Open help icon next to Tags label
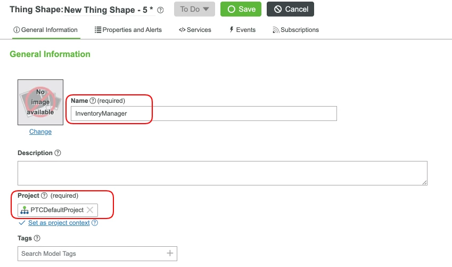 click(x=37, y=238)
